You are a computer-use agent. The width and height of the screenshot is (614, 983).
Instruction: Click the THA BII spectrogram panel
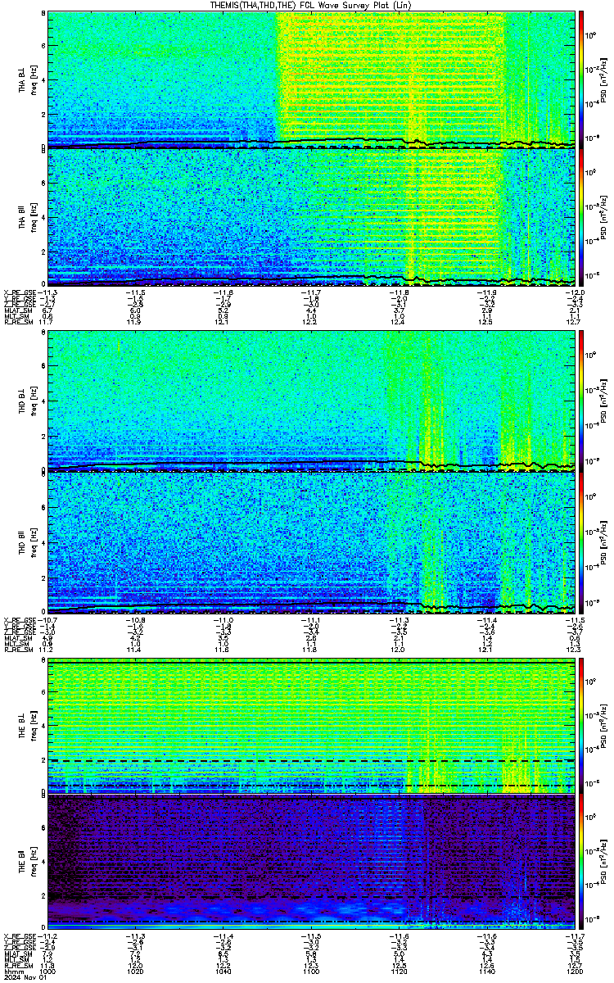click(x=311, y=216)
